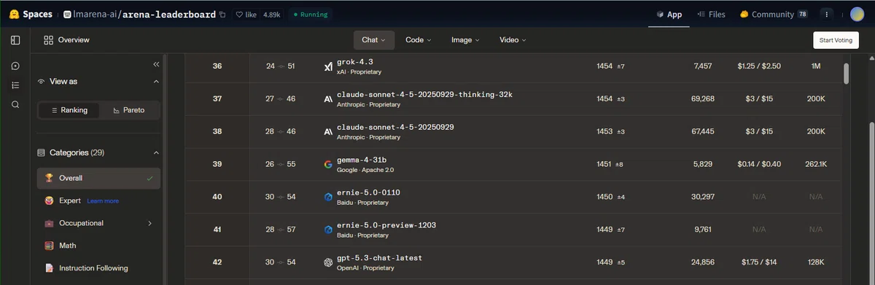875x285 pixels.
Task: Open the Code dropdown
Action: coord(419,40)
